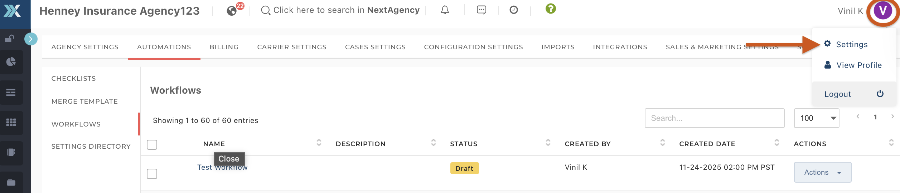The height and width of the screenshot is (193, 900).
Task: Click the notification bell icon
Action: coord(445,10)
